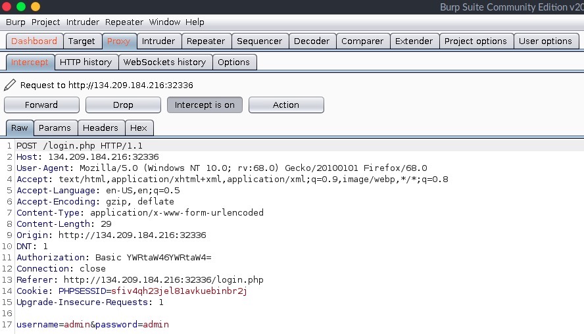Open the Extender tab
584x334 pixels.
(x=414, y=41)
